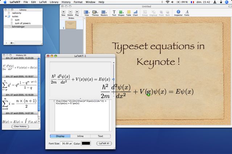Screen dimensions: 232x154
Task: Click the equation placed on the Keynote slide
Action: tap(147, 91)
